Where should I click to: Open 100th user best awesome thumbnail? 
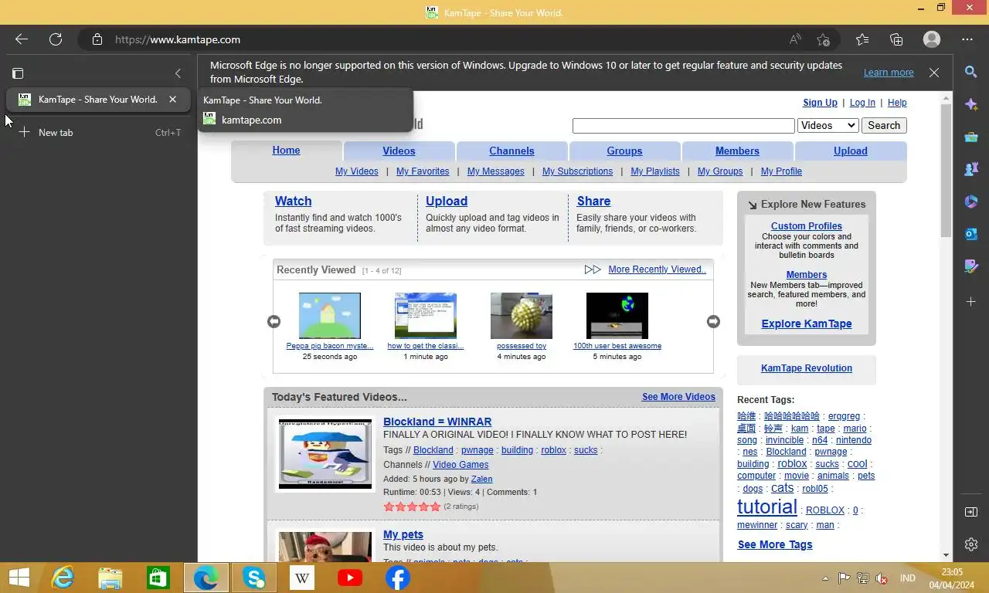click(617, 315)
